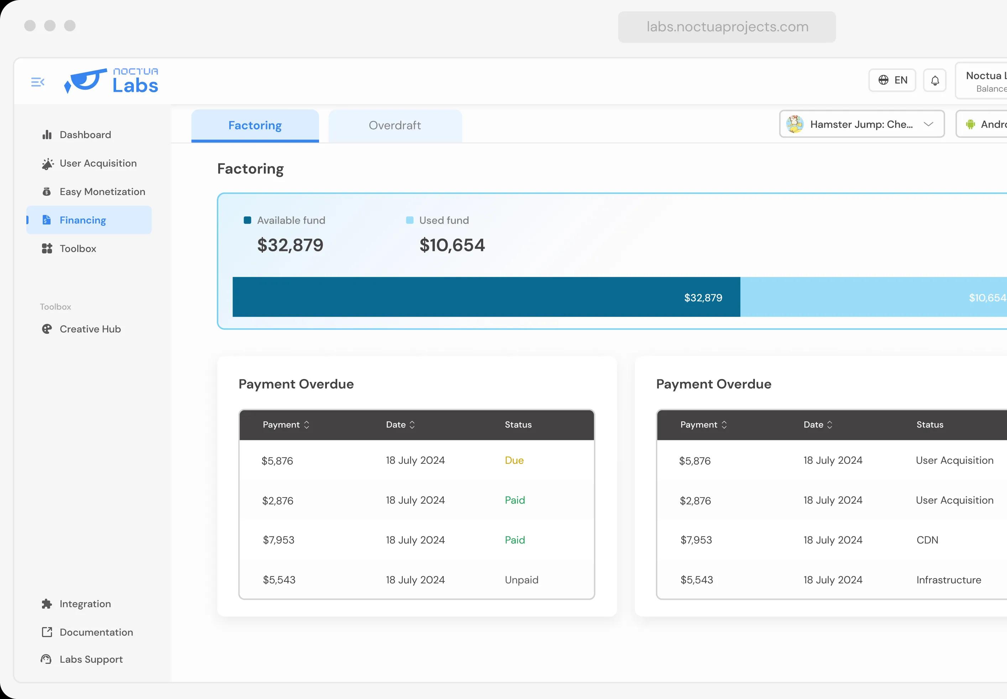Select the User Acquisition icon

[x=47, y=163]
